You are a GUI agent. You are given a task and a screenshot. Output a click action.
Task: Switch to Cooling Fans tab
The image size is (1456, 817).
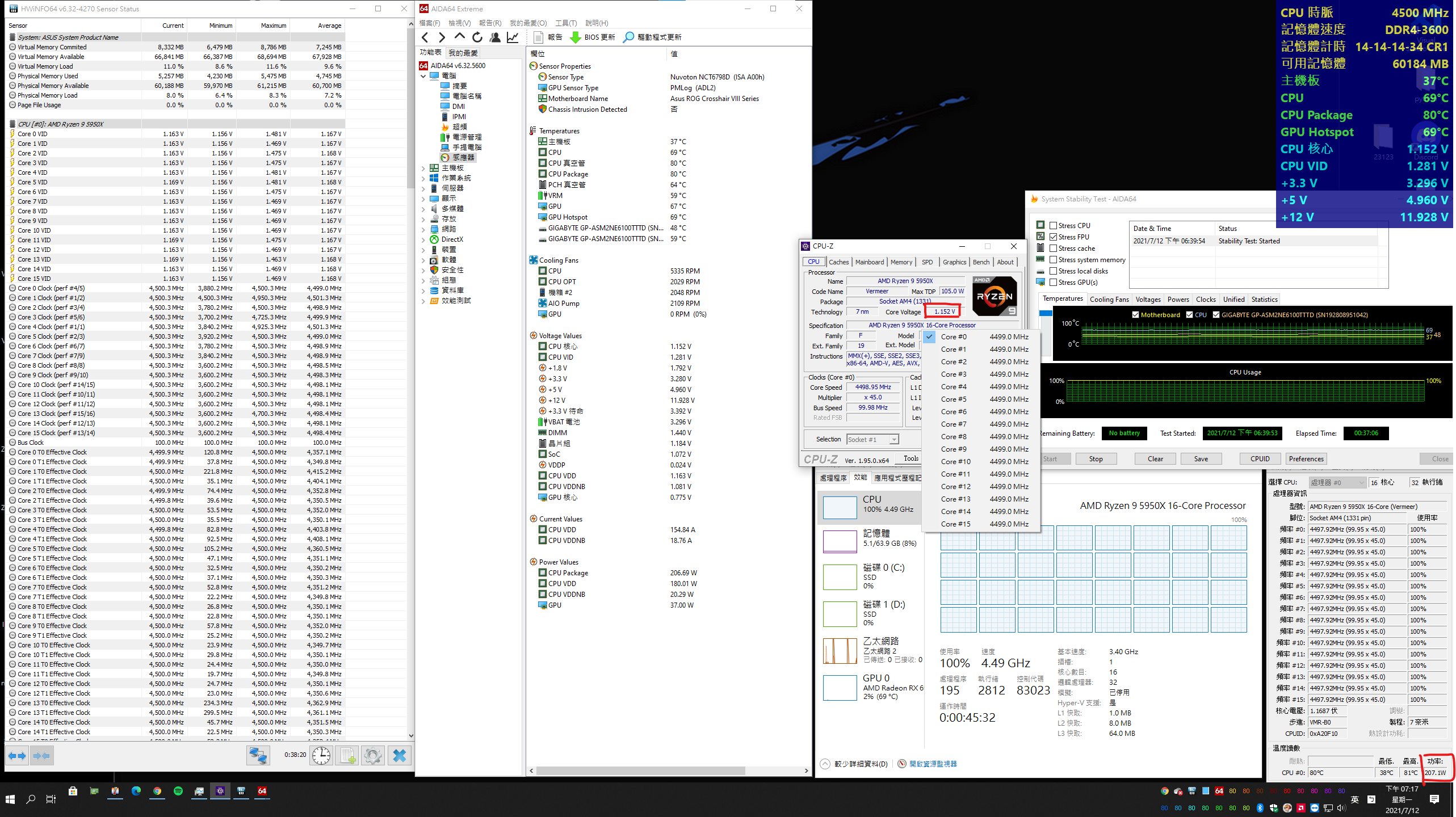1109,299
